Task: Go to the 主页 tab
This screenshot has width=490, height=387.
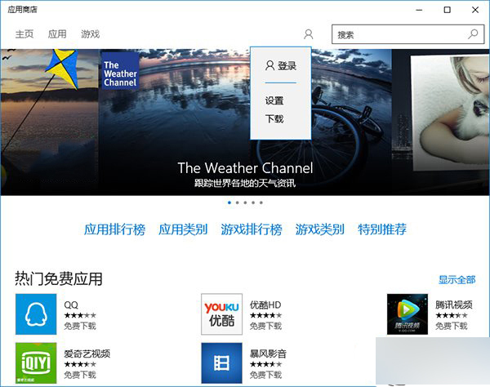Action: [x=24, y=34]
